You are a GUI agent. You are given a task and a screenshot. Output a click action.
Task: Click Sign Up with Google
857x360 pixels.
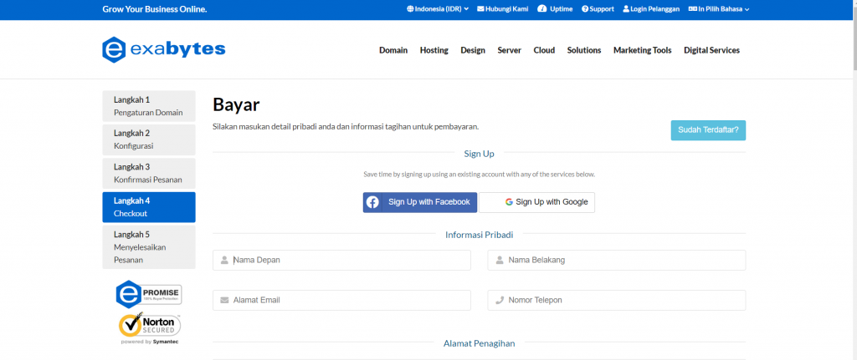click(536, 202)
